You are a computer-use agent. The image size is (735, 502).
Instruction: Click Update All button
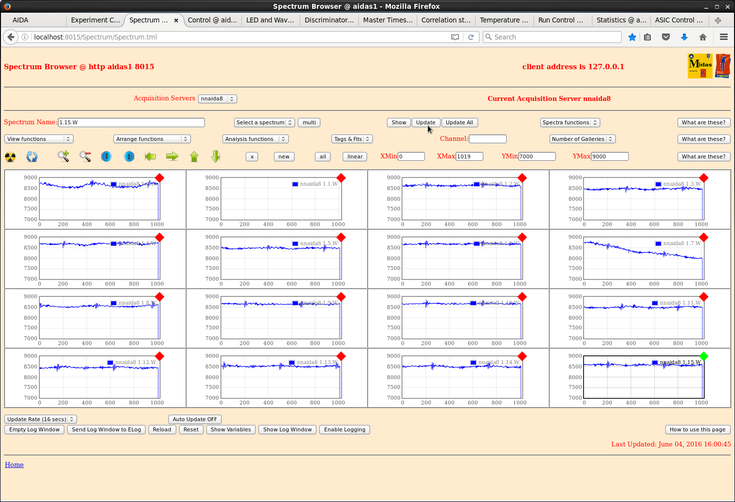click(x=459, y=122)
